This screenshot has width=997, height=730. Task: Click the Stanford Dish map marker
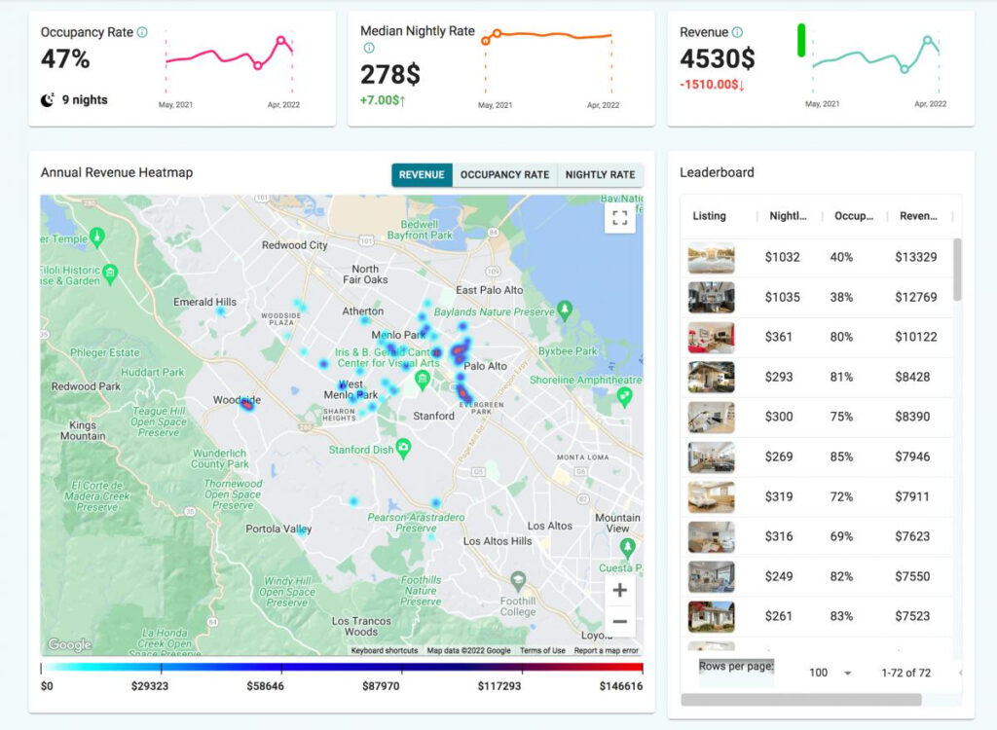(x=403, y=446)
